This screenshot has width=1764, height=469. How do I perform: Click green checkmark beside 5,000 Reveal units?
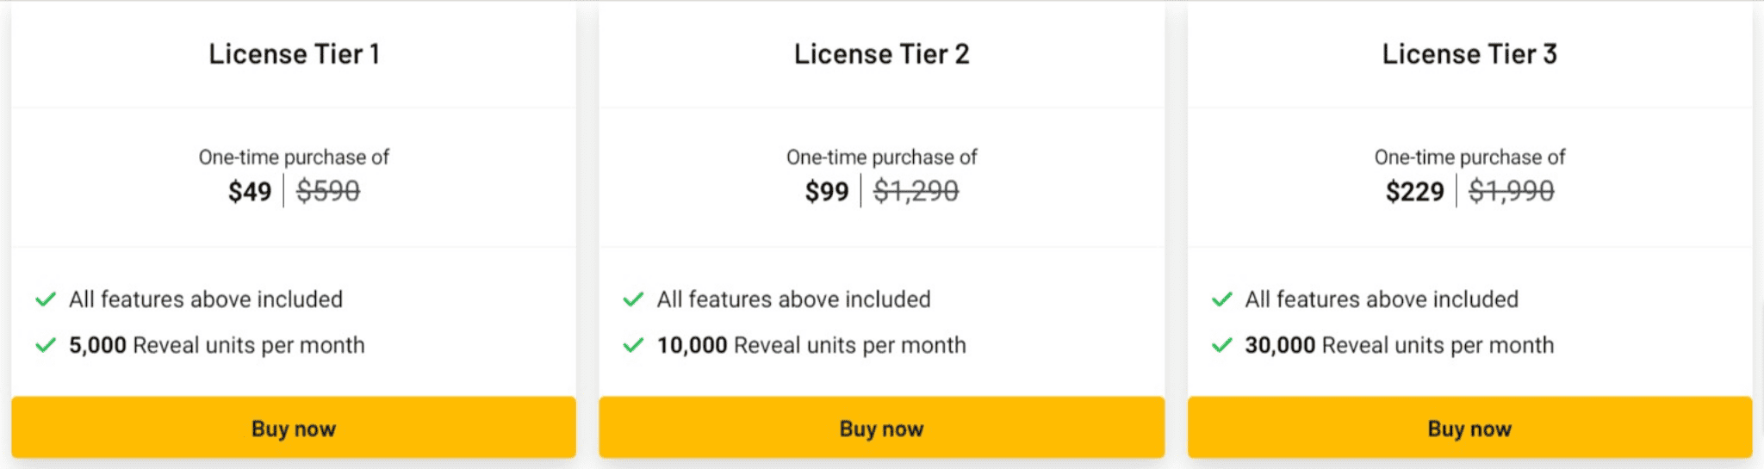(x=46, y=345)
